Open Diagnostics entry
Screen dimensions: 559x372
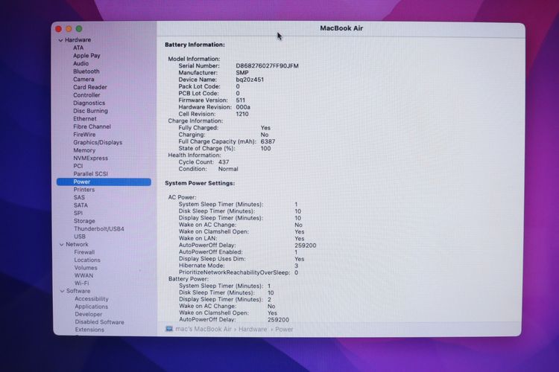click(x=89, y=103)
